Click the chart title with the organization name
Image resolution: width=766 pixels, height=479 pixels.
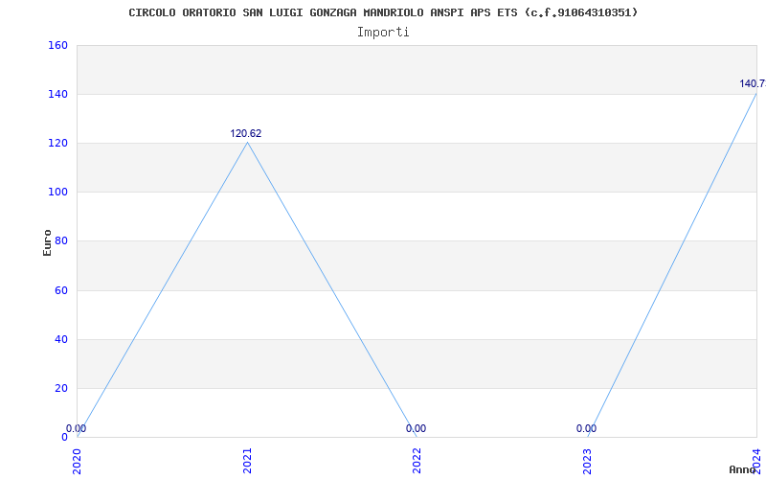[x=383, y=12]
